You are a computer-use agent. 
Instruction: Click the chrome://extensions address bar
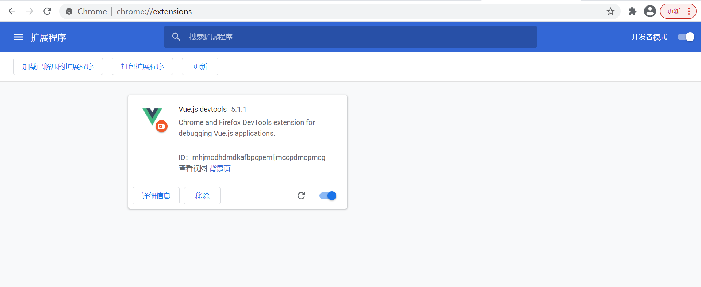point(340,11)
